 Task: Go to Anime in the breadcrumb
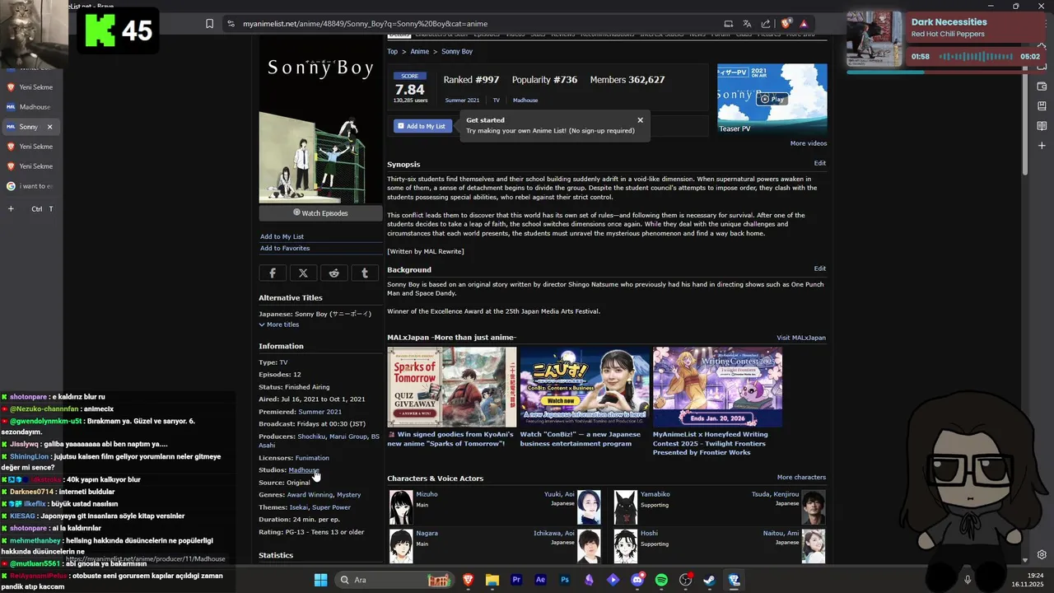420,52
